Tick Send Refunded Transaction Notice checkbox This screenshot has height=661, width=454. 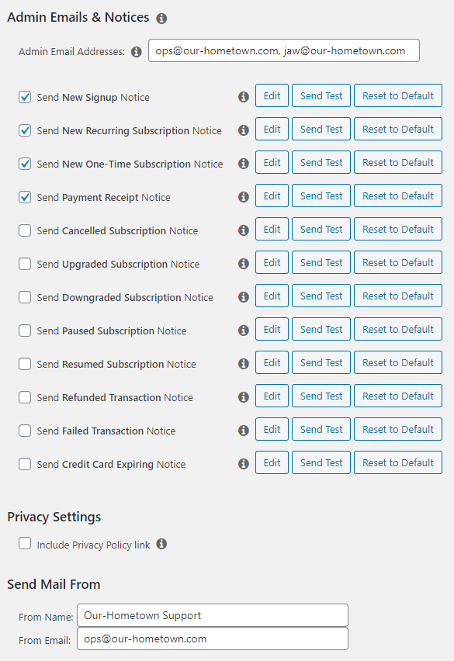coord(25,397)
